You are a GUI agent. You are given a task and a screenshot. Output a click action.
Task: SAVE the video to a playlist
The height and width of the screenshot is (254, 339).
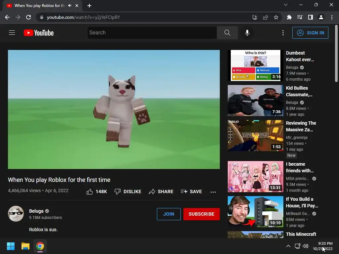point(191,191)
